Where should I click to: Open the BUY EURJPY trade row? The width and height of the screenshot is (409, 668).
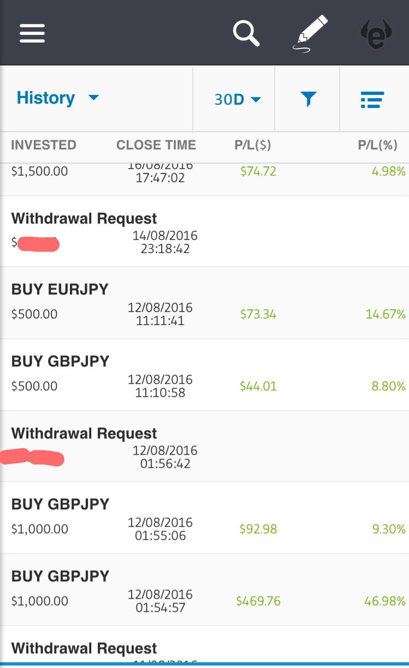(x=204, y=303)
